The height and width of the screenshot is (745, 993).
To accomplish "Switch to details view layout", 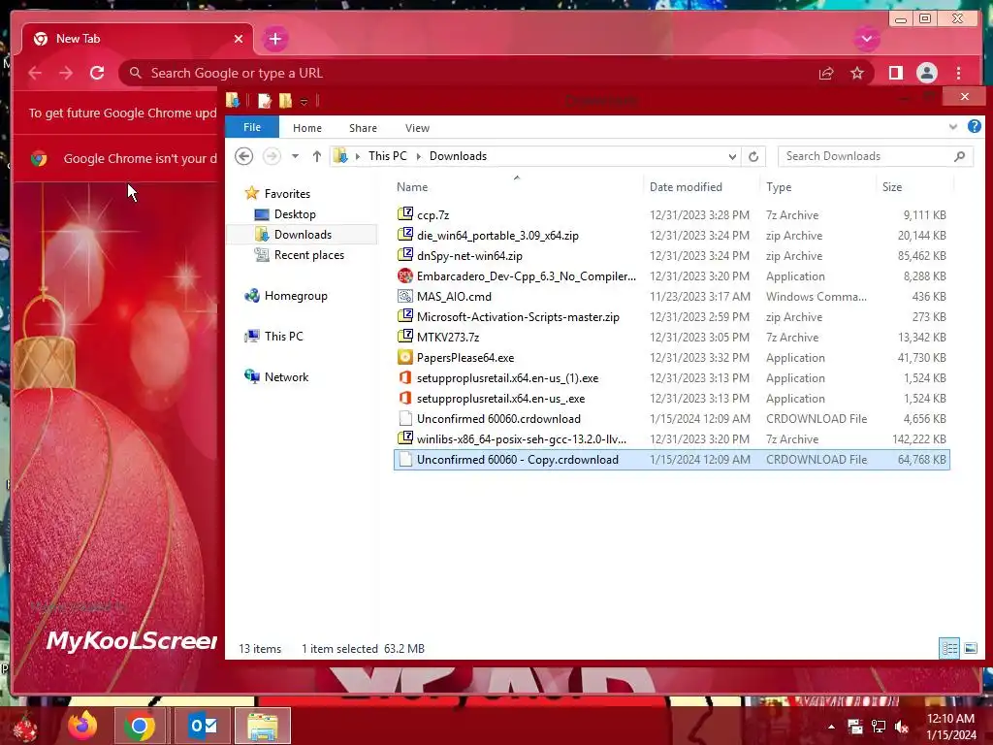I will tap(949, 648).
